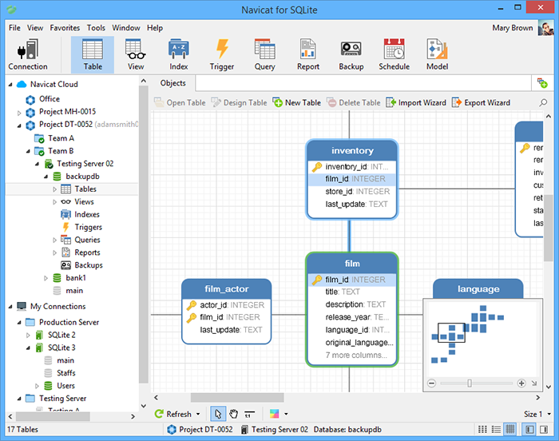Select the Backups tree item
The width and height of the screenshot is (559, 441).
(x=89, y=265)
